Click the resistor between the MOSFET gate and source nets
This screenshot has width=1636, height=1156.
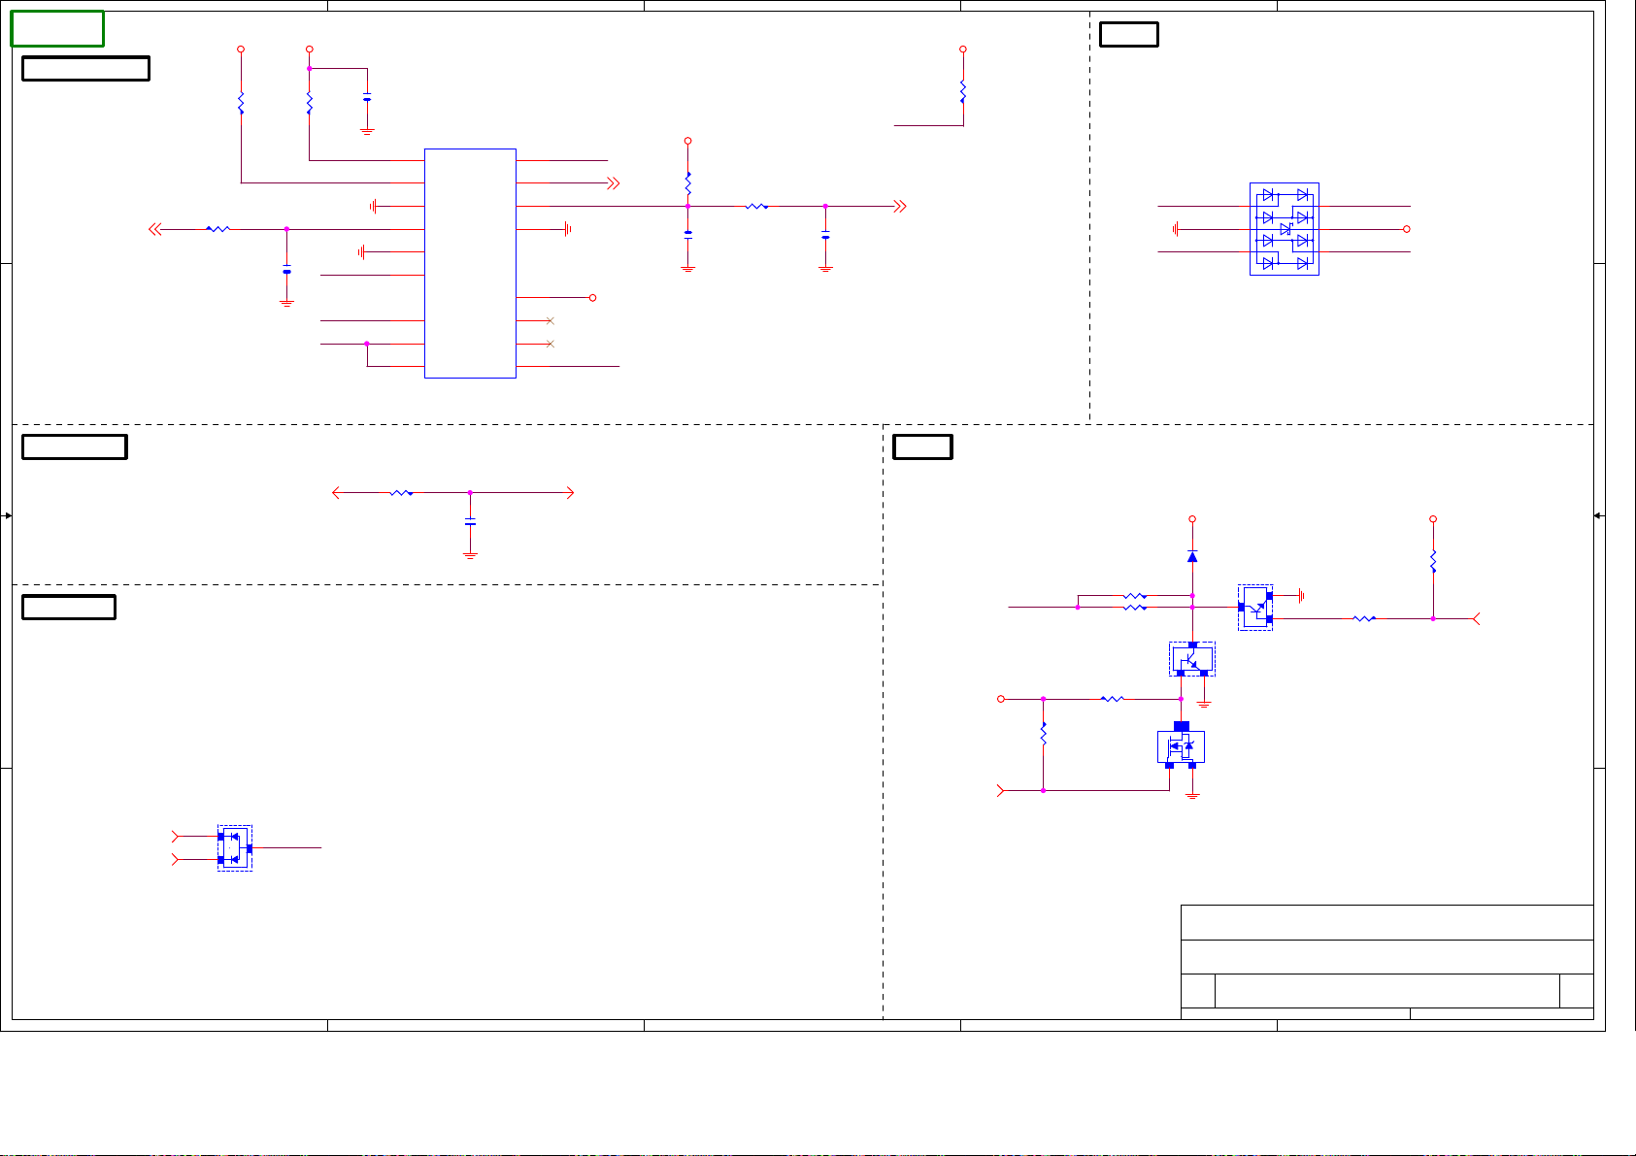tap(1044, 735)
